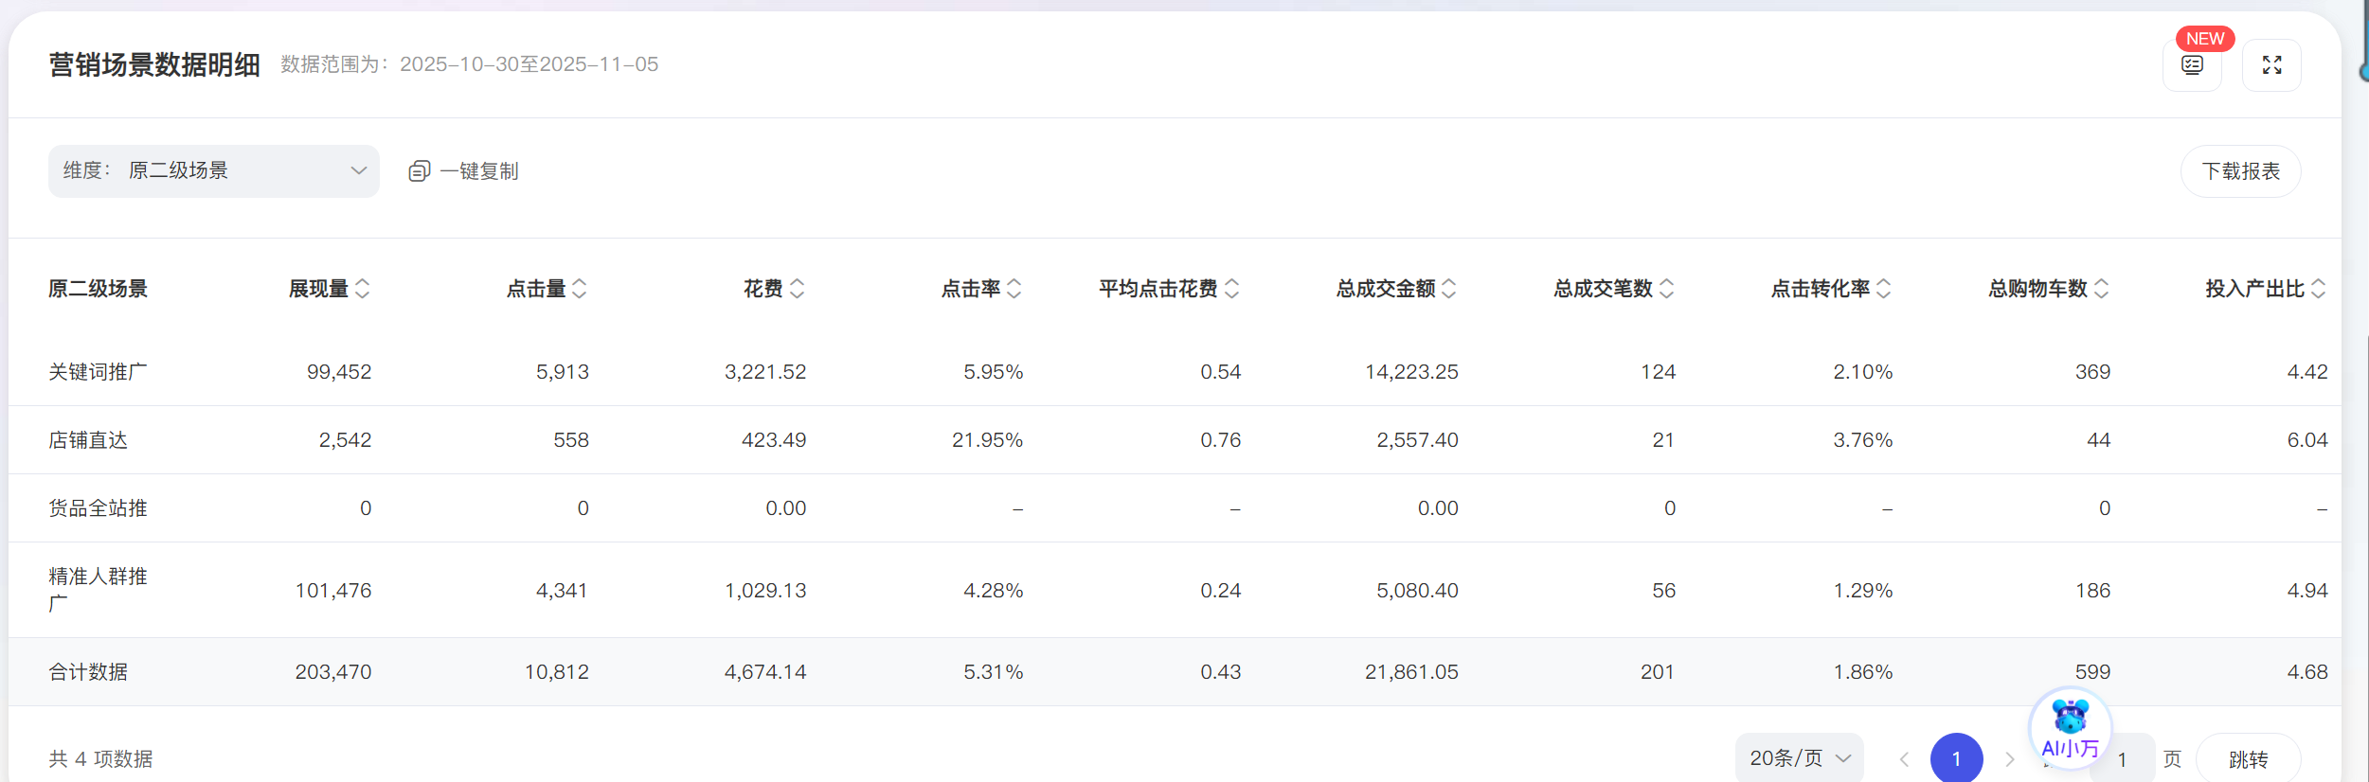This screenshot has width=2369, height=782.
Task: Sort by 总购物车数 column arrows
Action: pos(2101,289)
